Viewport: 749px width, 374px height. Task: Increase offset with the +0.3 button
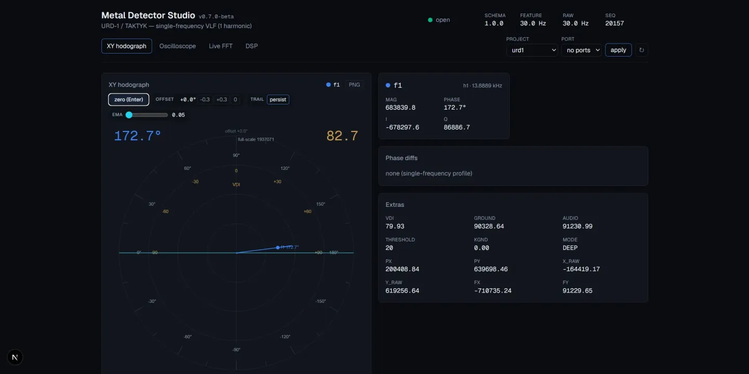click(222, 99)
